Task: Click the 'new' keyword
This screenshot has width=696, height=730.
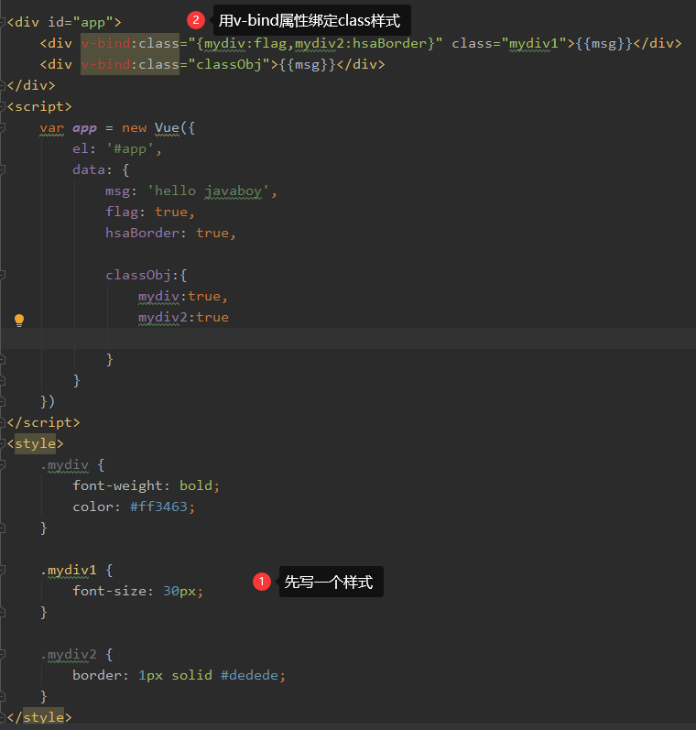Action: (x=134, y=128)
